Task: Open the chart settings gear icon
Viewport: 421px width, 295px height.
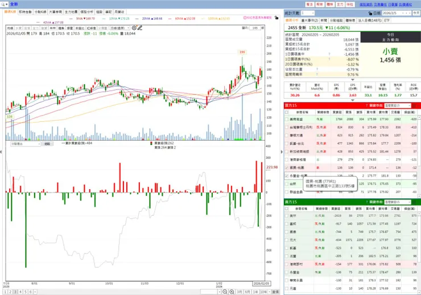Action: pos(134,28)
